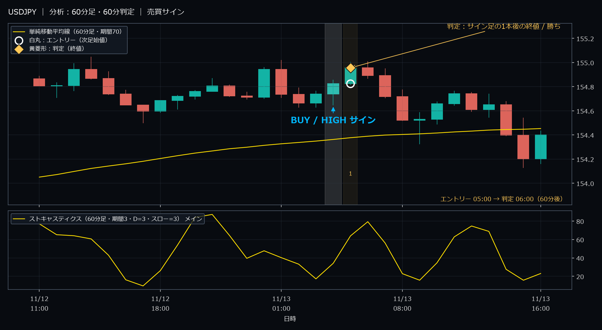
Task: Click stochastics axis label 60
Action: click(x=580, y=240)
